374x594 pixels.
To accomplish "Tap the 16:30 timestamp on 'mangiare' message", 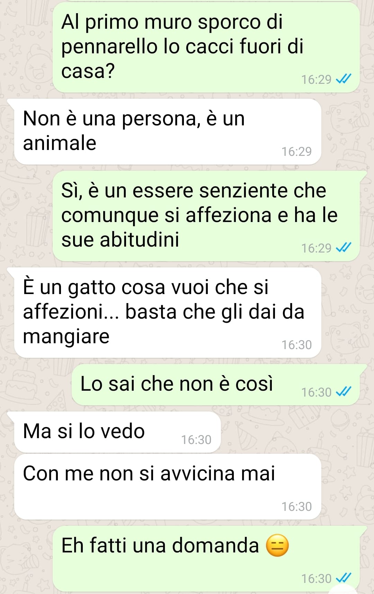I will [x=296, y=345].
